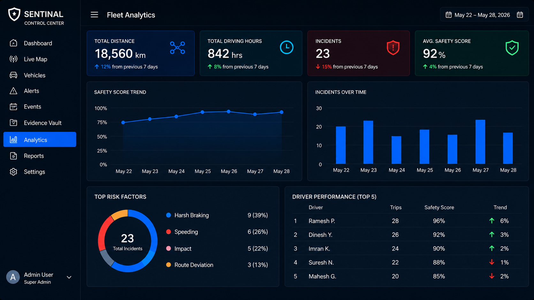Click the Reports document icon
Image resolution: width=534 pixels, height=300 pixels.
click(x=13, y=156)
